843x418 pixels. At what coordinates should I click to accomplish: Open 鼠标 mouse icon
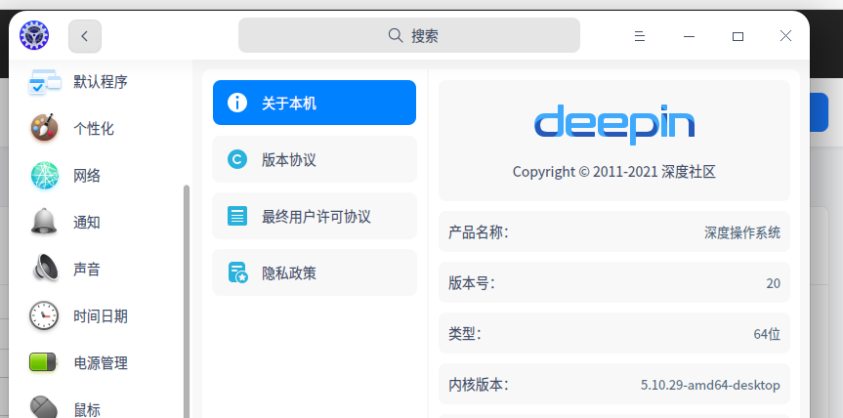click(44, 407)
